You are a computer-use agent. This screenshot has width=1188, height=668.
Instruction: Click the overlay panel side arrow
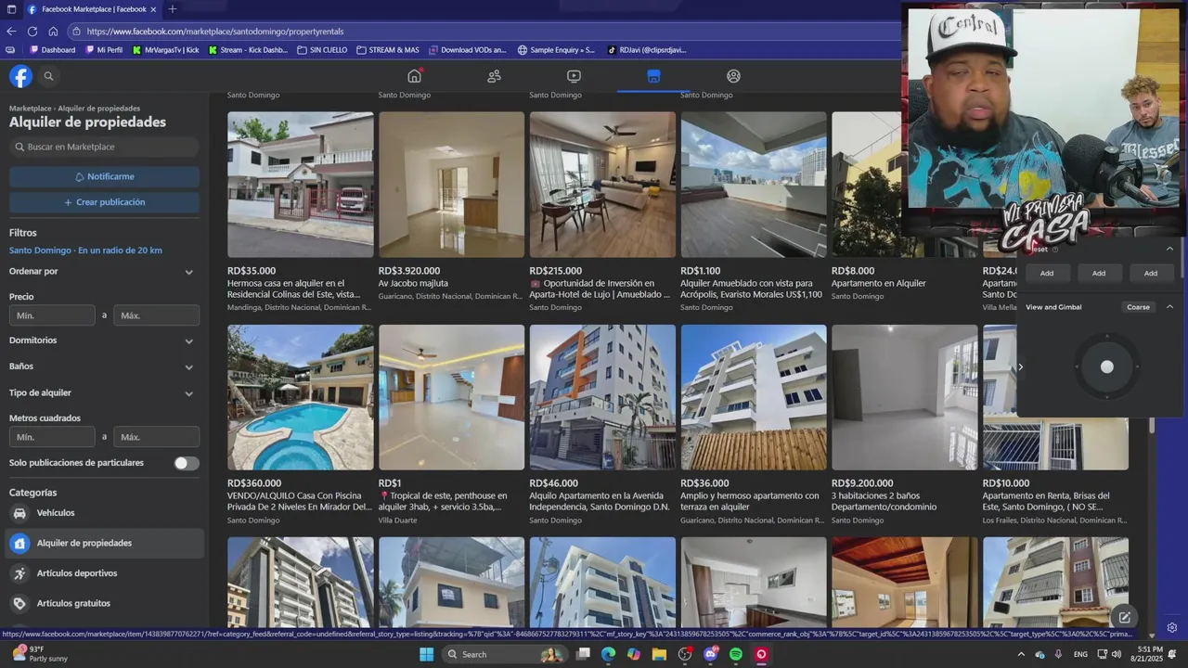point(1020,366)
